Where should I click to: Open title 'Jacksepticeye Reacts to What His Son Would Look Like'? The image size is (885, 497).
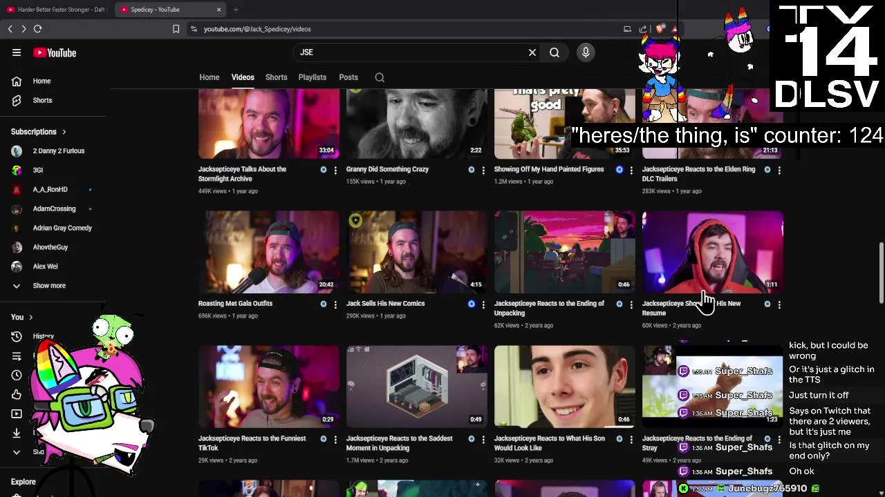(x=550, y=443)
